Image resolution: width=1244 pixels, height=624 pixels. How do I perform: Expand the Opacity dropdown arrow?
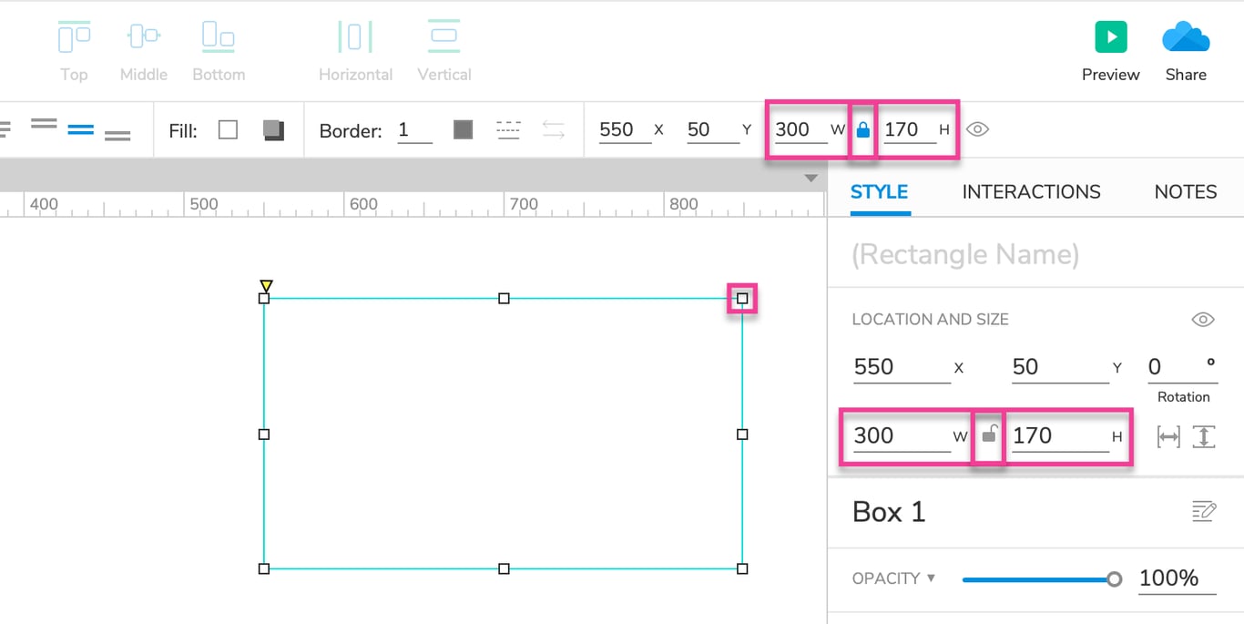coord(931,578)
